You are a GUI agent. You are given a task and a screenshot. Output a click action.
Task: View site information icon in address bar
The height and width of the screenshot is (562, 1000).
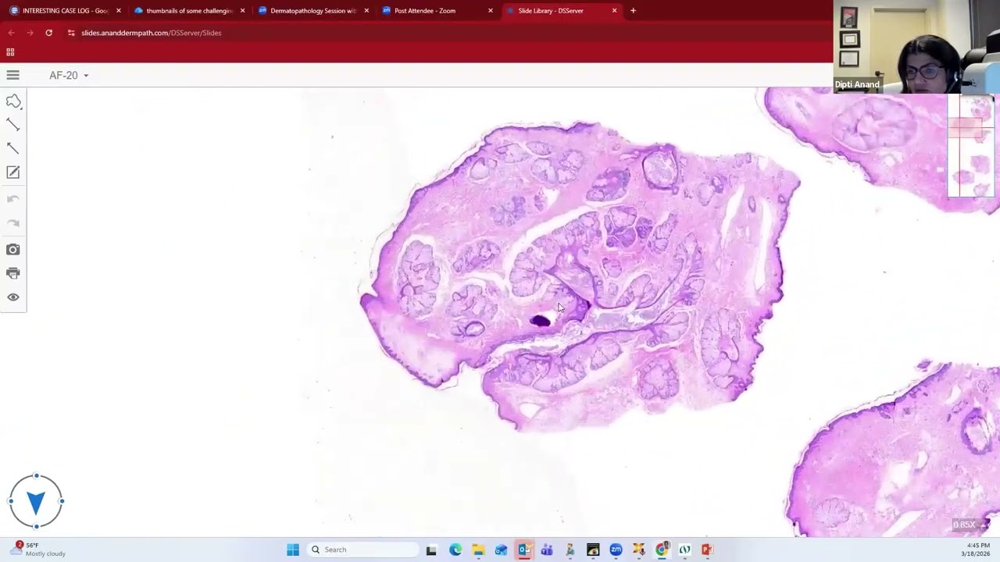point(71,33)
